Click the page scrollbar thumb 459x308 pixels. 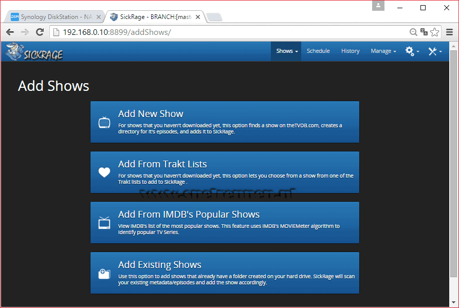(453, 164)
